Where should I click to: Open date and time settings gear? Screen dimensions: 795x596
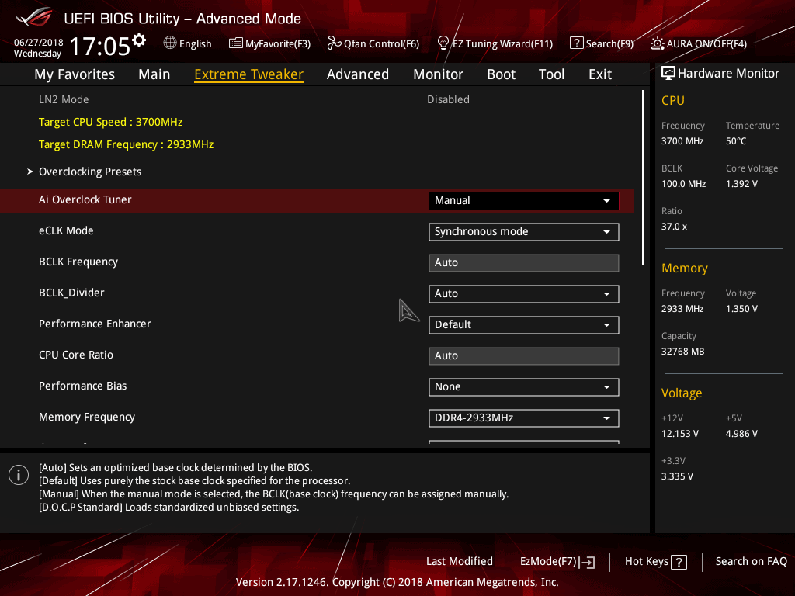(x=139, y=40)
